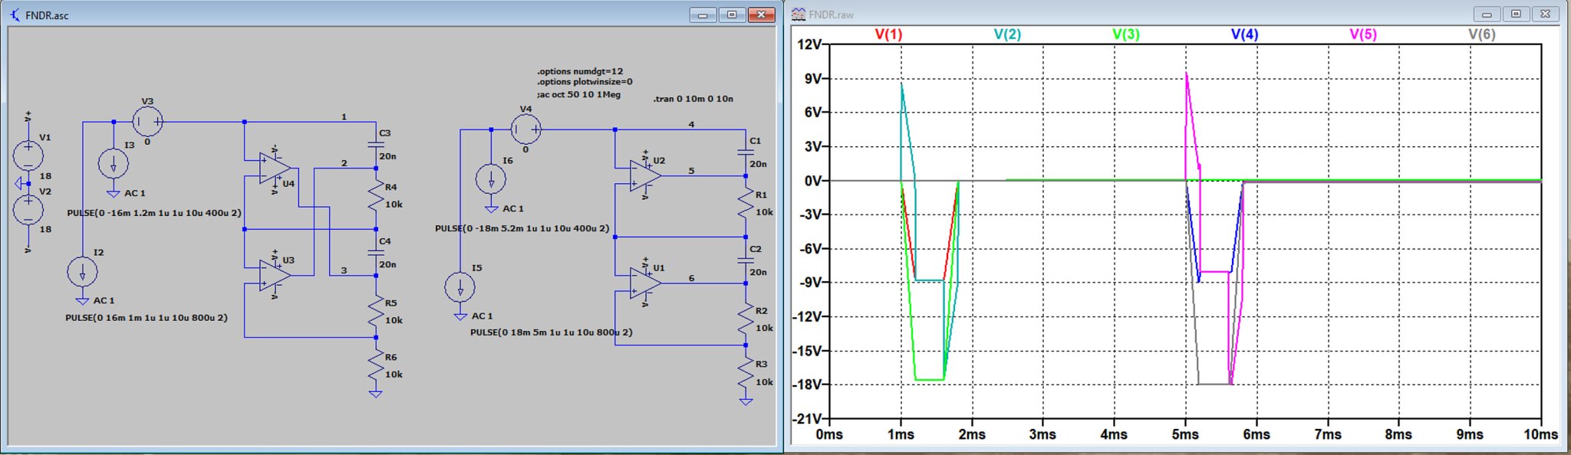1571x455 pixels.
Task: Click the V4 source symbol in schematic
Action: 525,129
